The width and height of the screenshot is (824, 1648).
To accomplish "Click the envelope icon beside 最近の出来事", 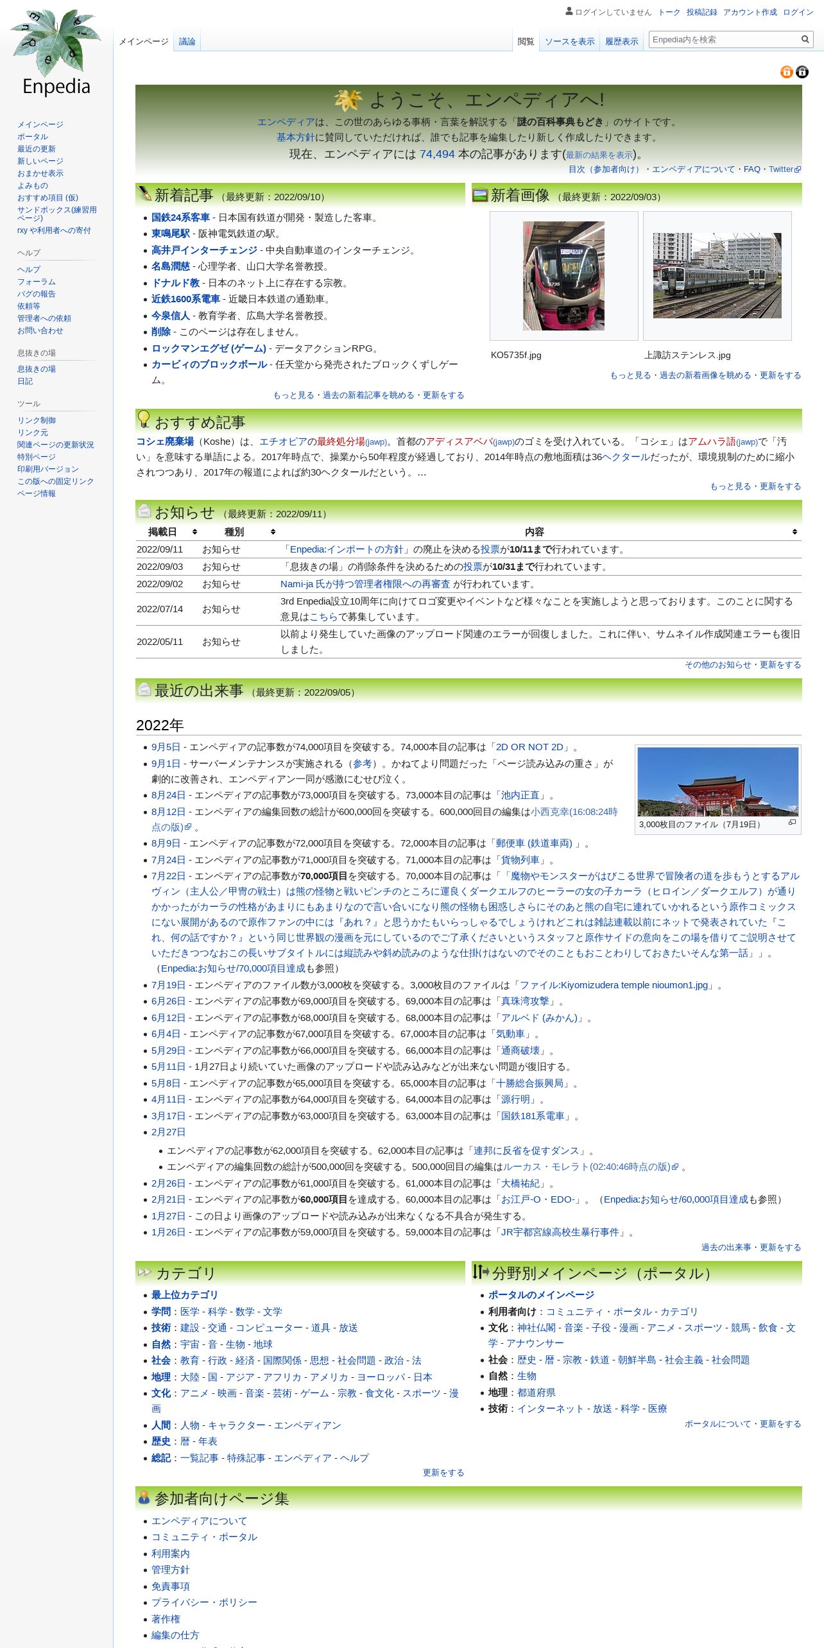I will 144,689.
